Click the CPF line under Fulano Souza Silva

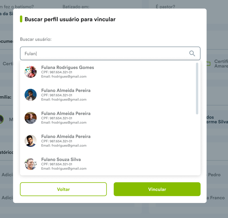[x=57, y=164]
